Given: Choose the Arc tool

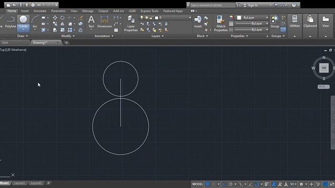Looking at the screenshot, I should (35, 22).
